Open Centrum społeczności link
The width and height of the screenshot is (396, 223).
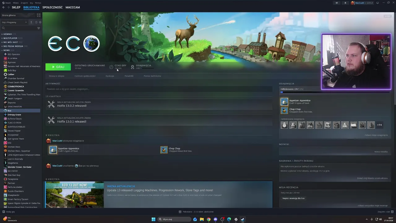click(x=85, y=76)
